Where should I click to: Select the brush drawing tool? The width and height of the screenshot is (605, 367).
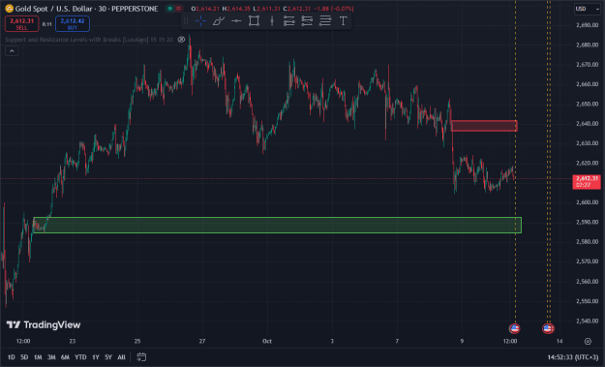[x=219, y=21]
